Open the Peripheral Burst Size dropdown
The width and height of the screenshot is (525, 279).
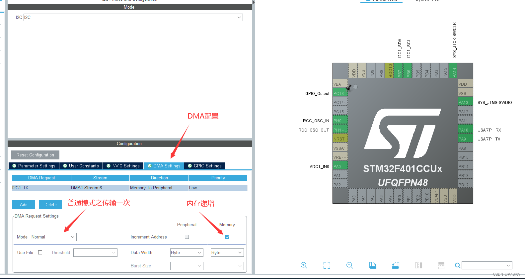(x=187, y=266)
